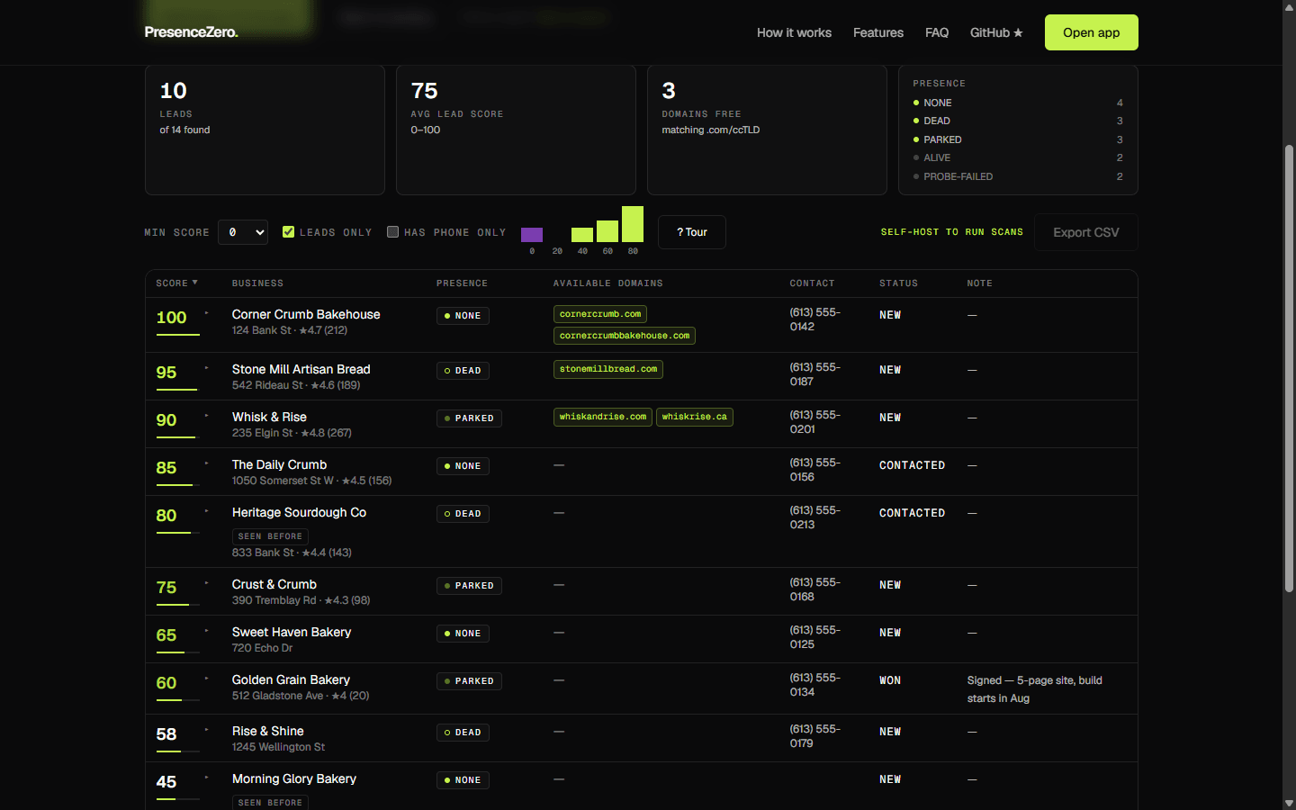Enable the Has Phone Only checkbox
1296x810 pixels.
click(392, 232)
